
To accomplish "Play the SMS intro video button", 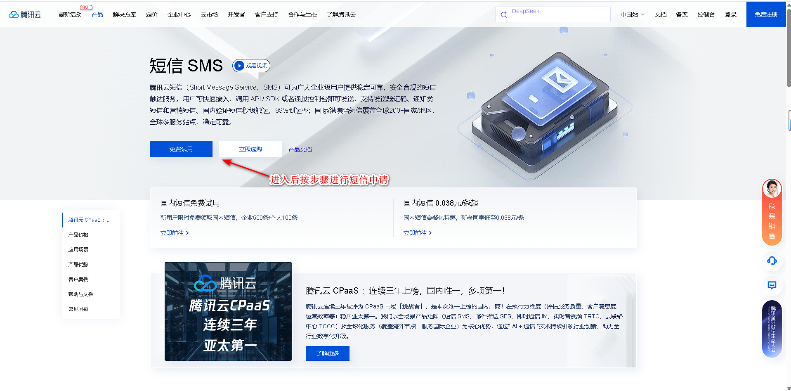I will point(251,66).
